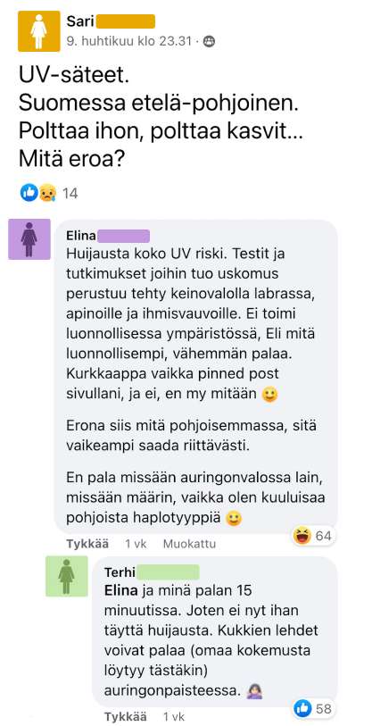
Task: Click the sad reaction emoji under Sari's post
Action: click(46, 193)
